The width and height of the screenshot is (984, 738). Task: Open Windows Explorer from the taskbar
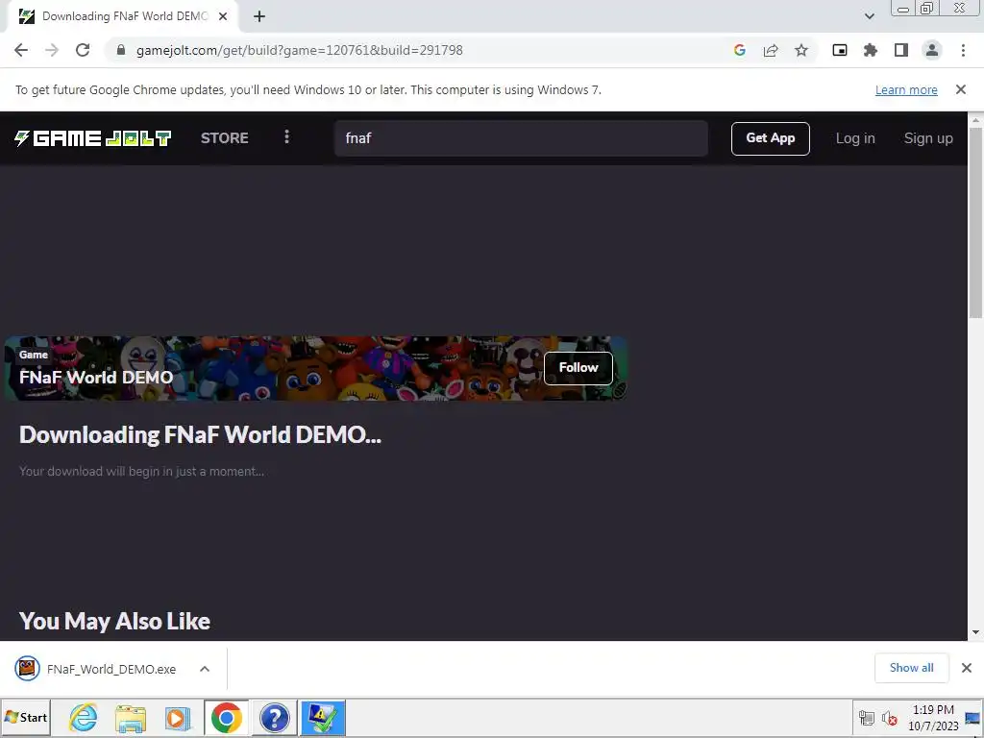click(131, 718)
